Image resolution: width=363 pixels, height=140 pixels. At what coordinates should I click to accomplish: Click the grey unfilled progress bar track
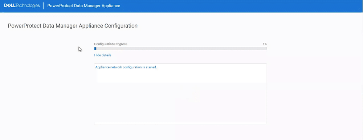pyautogui.click(x=181, y=48)
